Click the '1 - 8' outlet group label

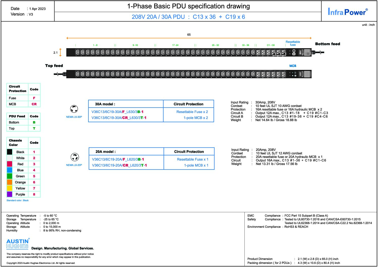(95, 45)
